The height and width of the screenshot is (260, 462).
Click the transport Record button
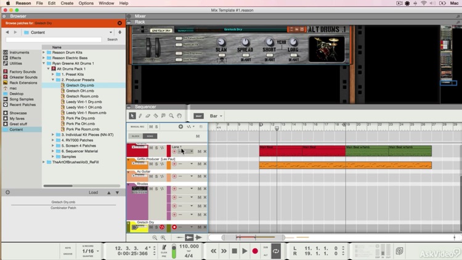point(255,251)
